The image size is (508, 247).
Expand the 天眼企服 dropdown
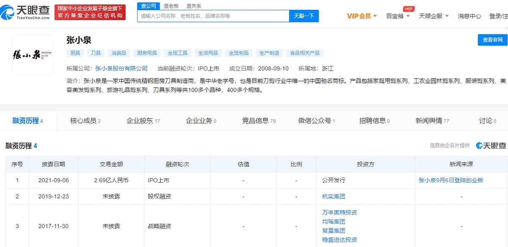(434, 16)
